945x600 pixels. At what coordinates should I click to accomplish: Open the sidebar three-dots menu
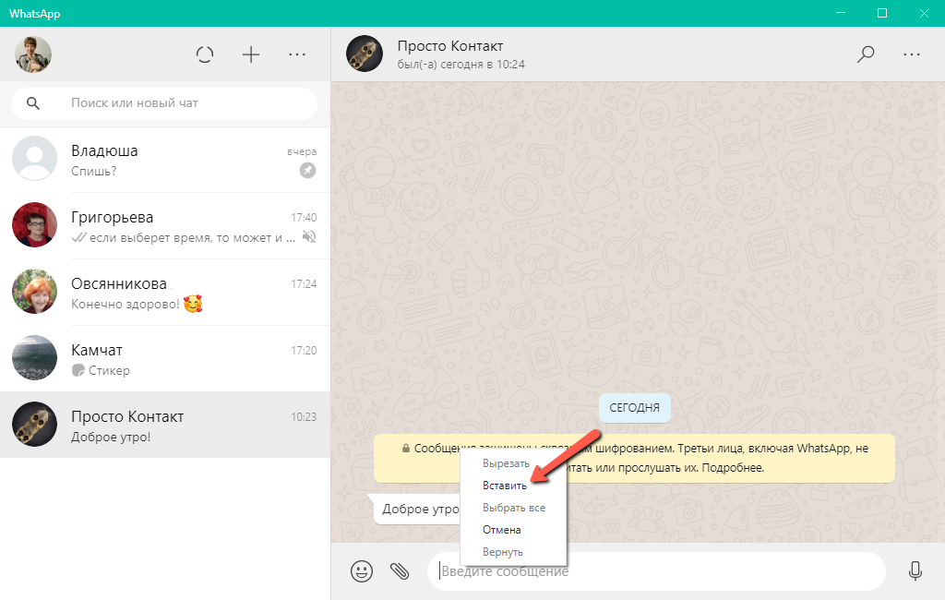(296, 54)
